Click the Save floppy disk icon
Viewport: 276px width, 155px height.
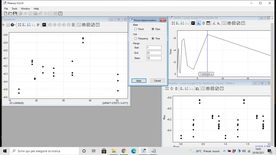pos(15,13)
